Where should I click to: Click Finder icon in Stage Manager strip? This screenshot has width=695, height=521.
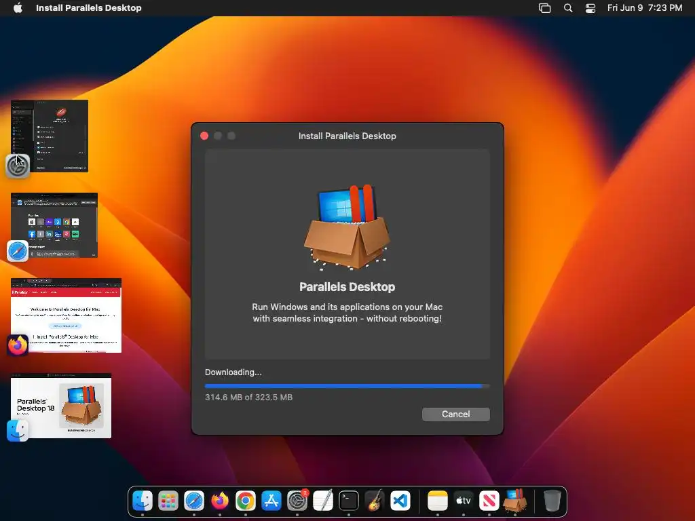coord(18,431)
